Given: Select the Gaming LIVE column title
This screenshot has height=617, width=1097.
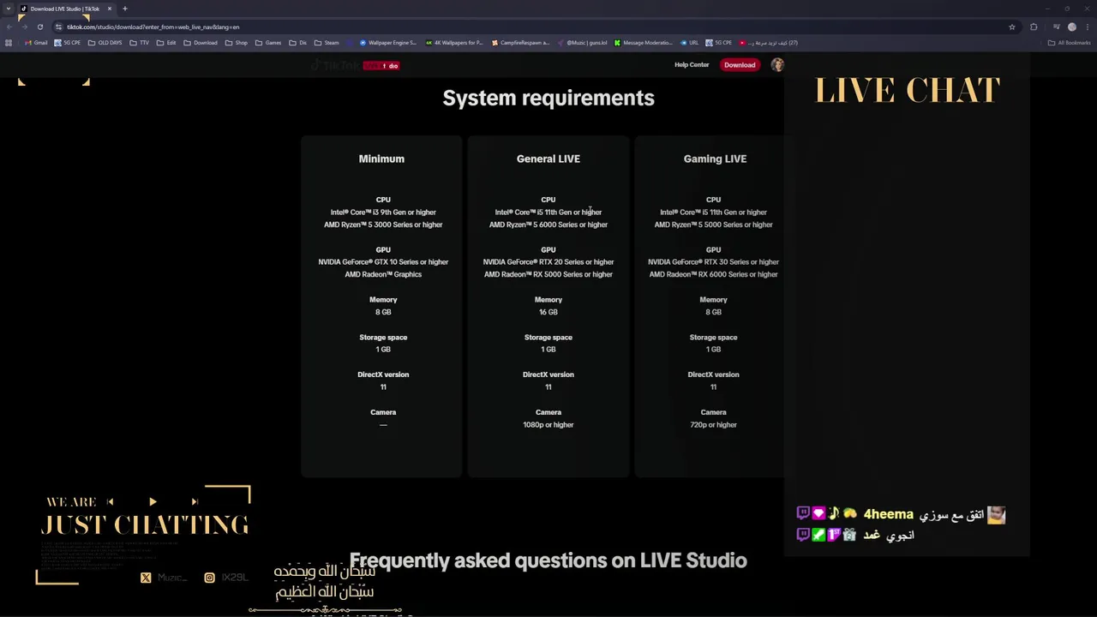Looking at the screenshot, I should click(x=715, y=159).
